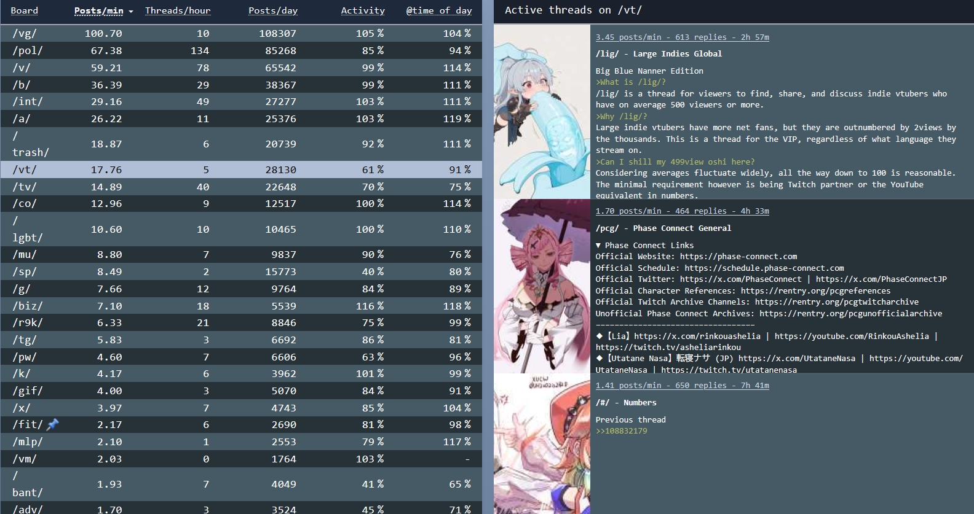This screenshot has height=514, width=974.
Task: Select the /trash/ board name
Action: (x=31, y=144)
